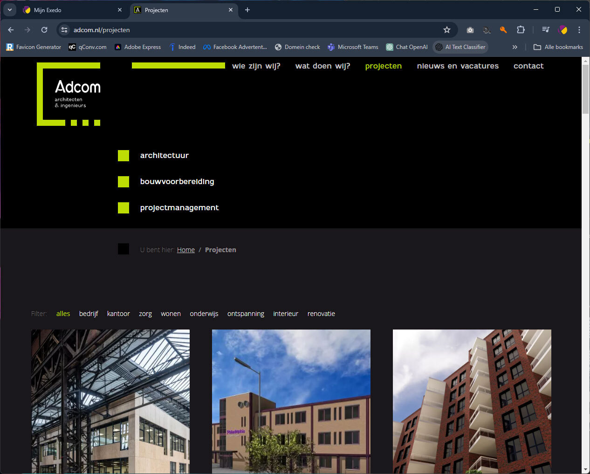Click the Adcom logo in header
Screen dimensions: 590x474
[x=69, y=94]
